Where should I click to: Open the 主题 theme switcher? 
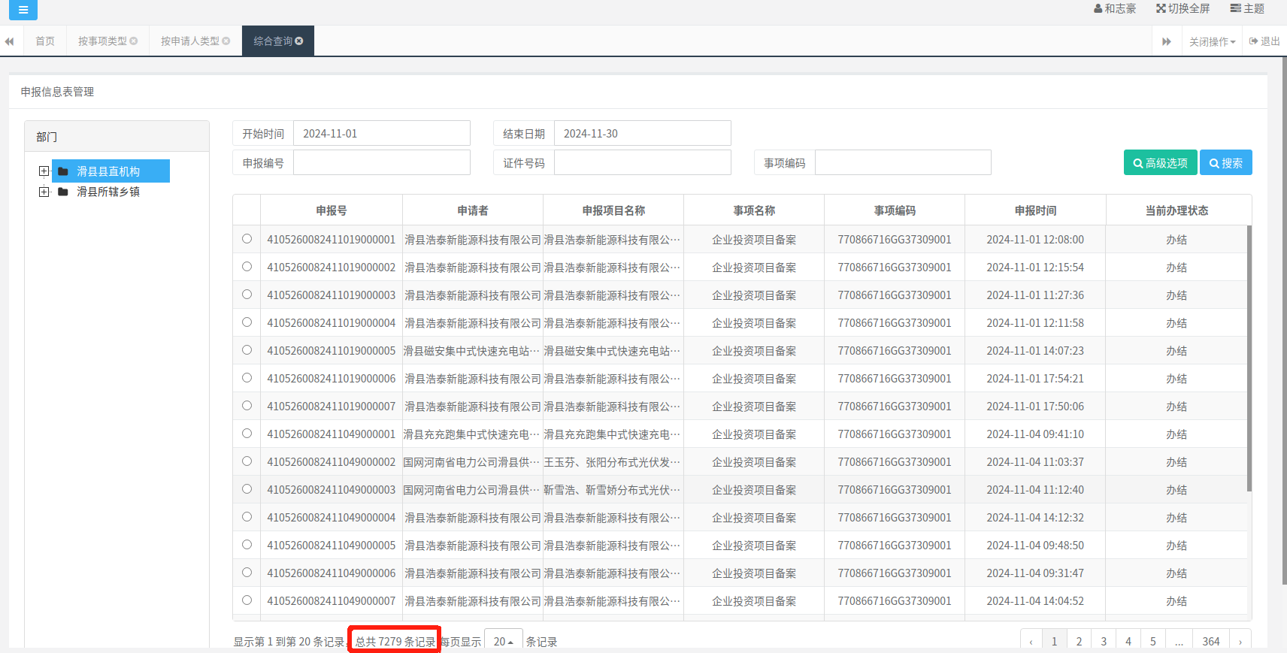click(x=1247, y=8)
